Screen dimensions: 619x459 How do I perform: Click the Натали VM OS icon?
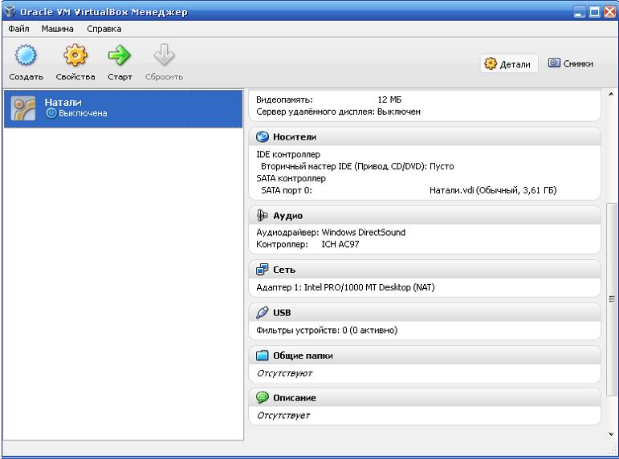pos(23,108)
